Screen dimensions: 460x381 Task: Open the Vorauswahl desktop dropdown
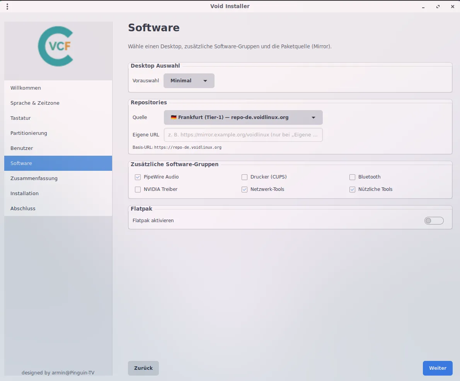coord(189,81)
